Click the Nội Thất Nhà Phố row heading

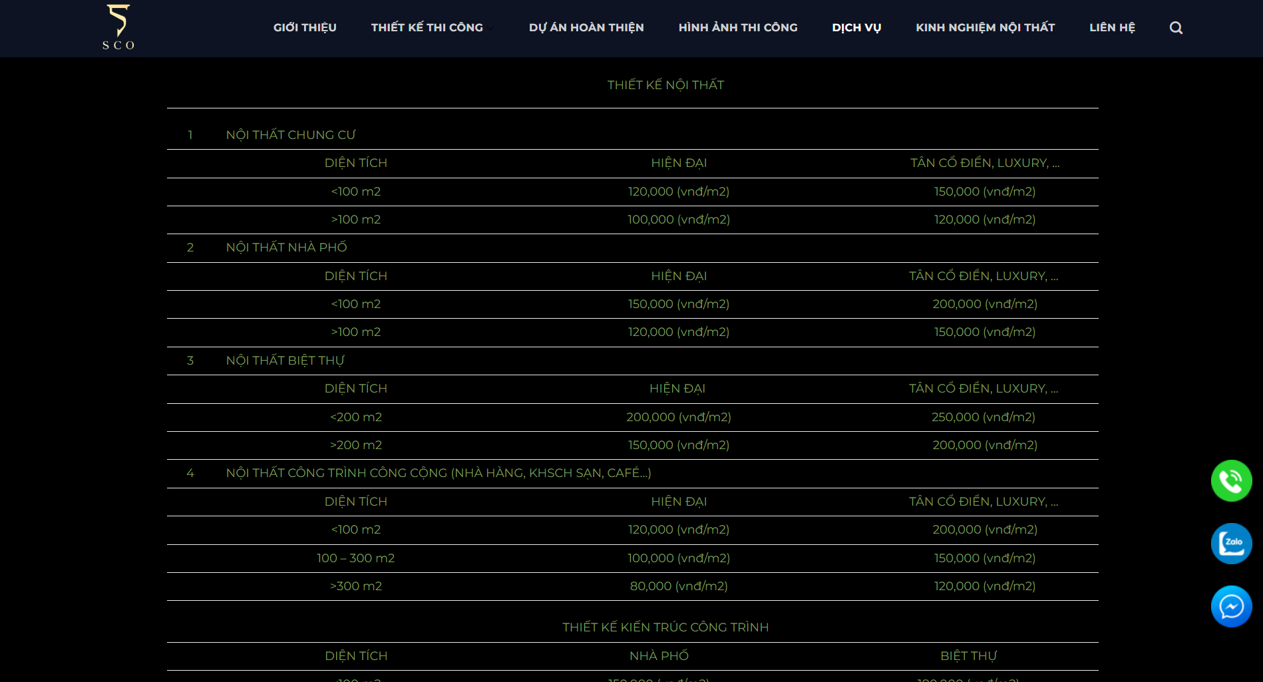tap(286, 248)
